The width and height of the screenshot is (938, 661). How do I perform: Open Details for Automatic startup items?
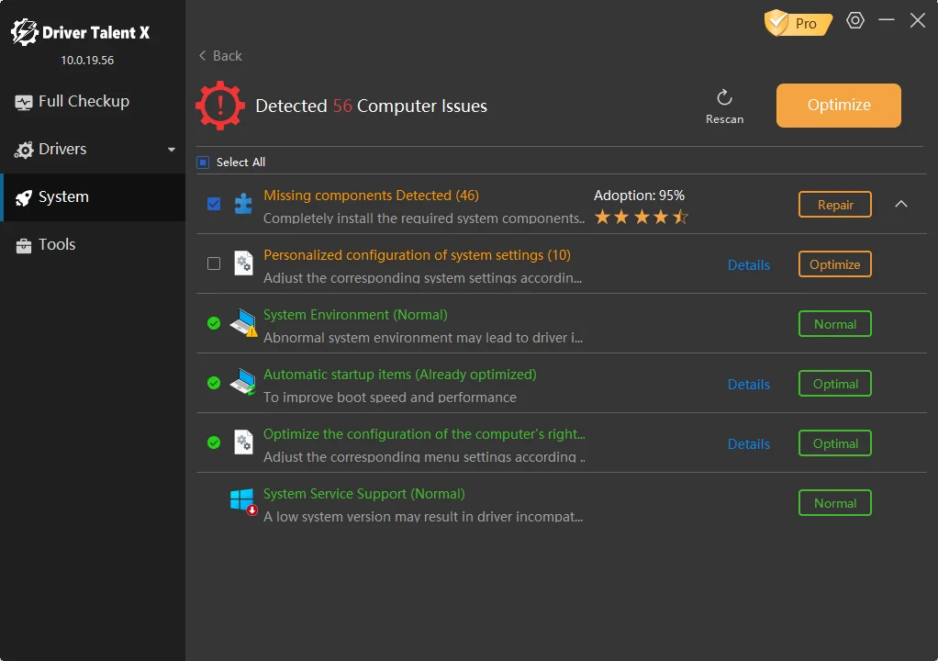[748, 385]
